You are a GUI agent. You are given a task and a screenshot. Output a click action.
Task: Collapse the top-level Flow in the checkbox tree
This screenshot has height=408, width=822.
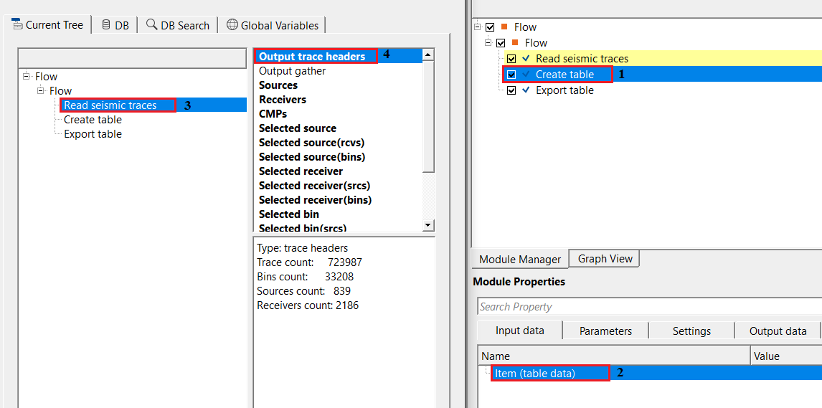click(478, 27)
